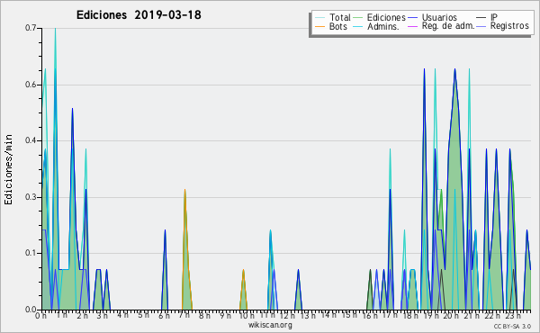
Task: Click the x-axis label '20 h'
Action: coord(451,316)
